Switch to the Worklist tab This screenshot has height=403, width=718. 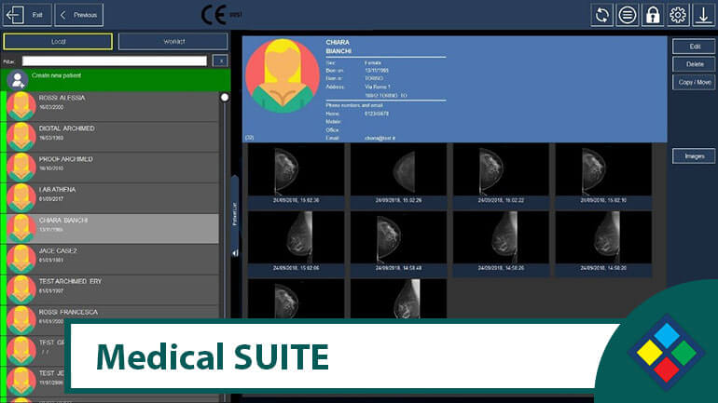(x=173, y=42)
